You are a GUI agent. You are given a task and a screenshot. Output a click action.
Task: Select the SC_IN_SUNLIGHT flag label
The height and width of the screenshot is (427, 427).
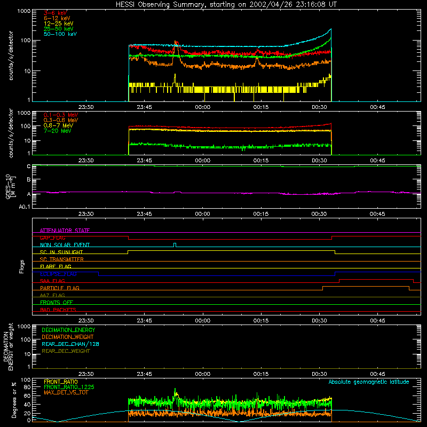[x=61, y=252]
